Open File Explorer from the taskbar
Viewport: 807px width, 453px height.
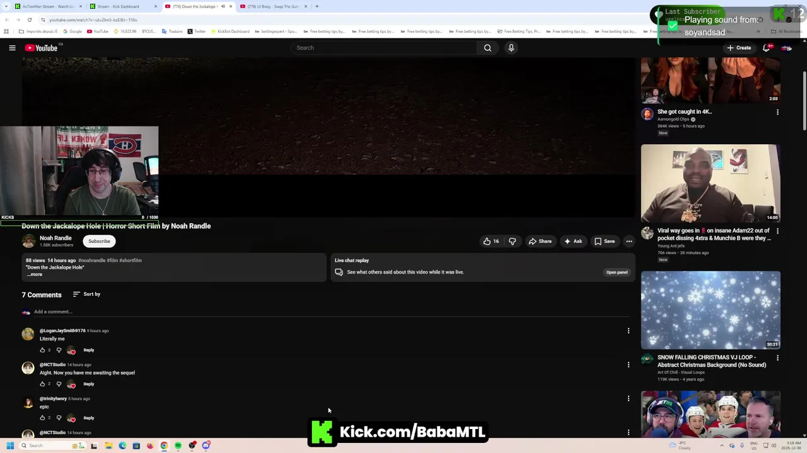(108, 445)
